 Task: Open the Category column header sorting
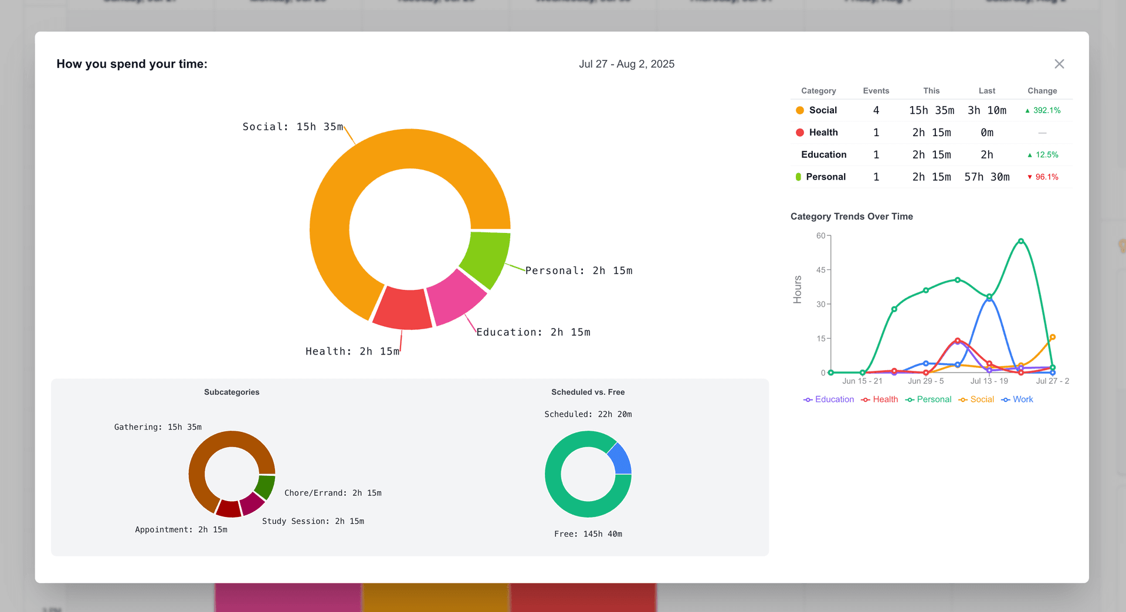point(818,91)
